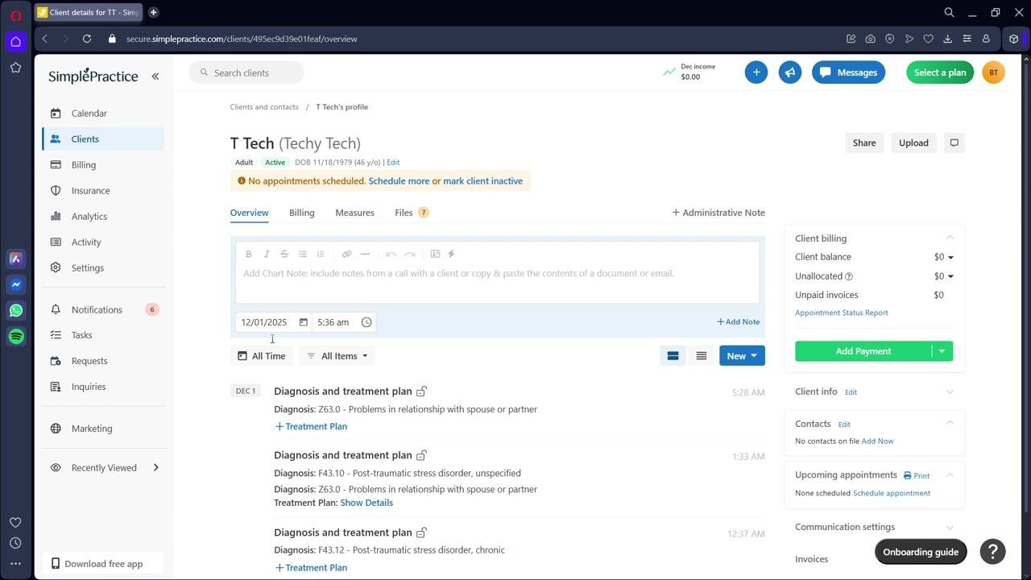Viewport: 1031px width, 580px height.
Task: Switch to the Measures tab
Action: click(354, 213)
